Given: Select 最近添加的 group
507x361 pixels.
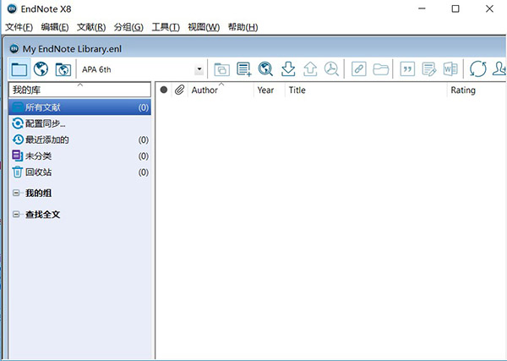Looking at the screenshot, I should (x=80, y=139).
